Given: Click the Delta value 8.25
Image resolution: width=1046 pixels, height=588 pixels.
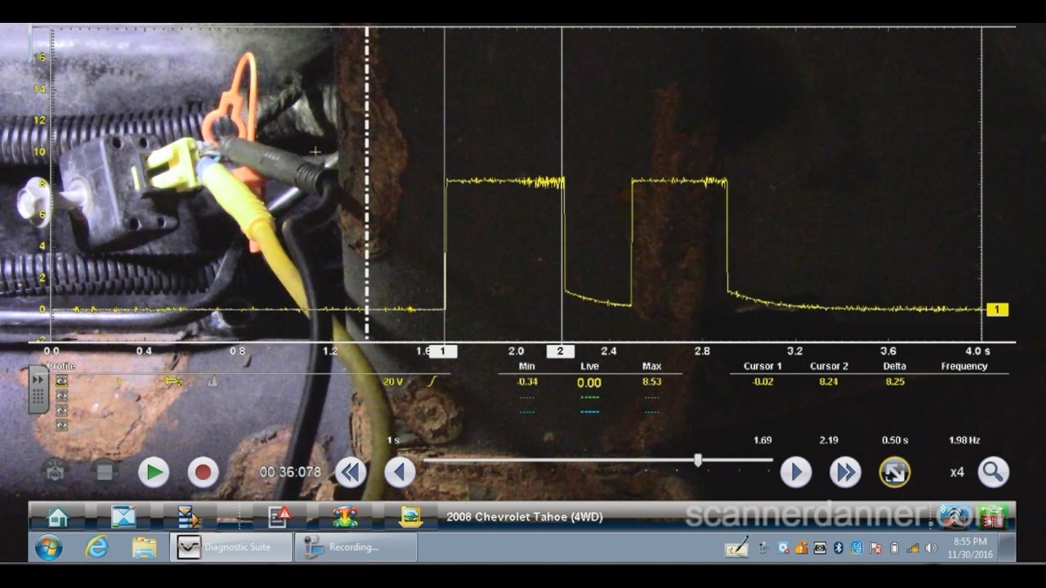Looking at the screenshot, I should tap(895, 381).
